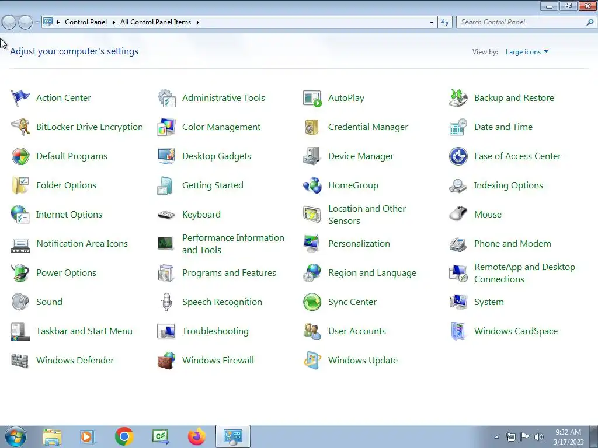
Task: Click the Sound speaker icon
Action: (x=20, y=302)
